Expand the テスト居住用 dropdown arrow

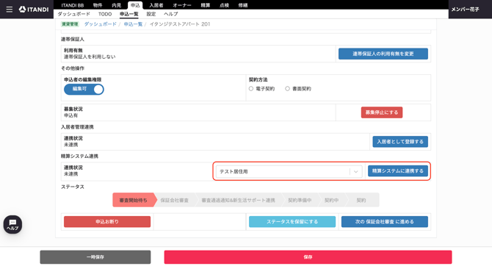(x=356, y=171)
